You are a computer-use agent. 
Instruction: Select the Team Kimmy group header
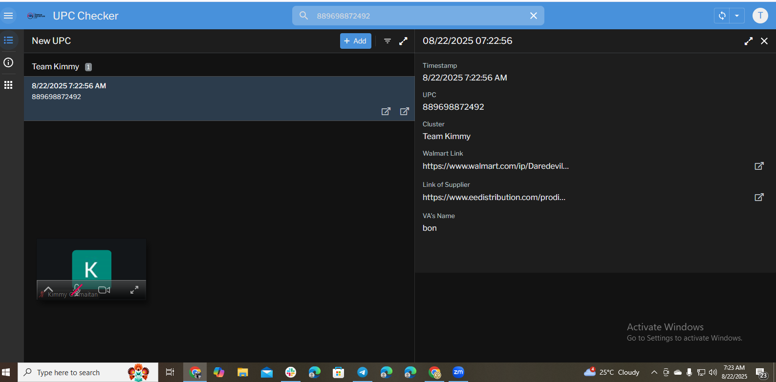pyautogui.click(x=56, y=67)
